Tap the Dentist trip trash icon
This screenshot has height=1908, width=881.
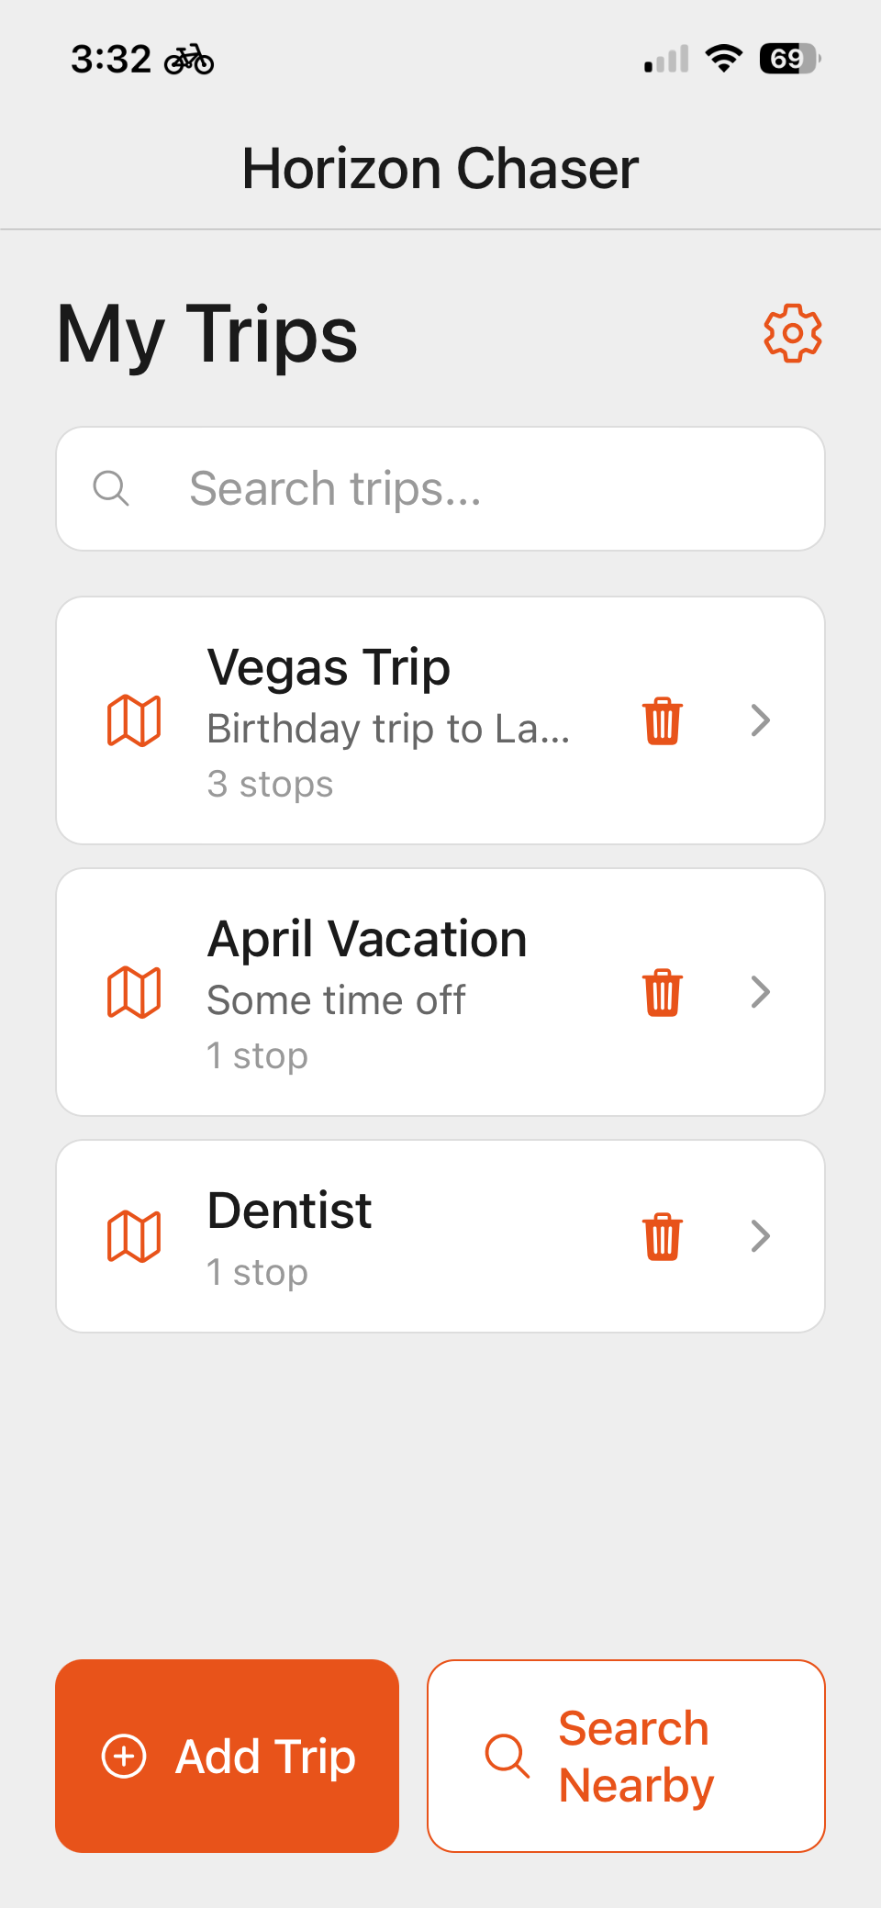click(662, 1237)
